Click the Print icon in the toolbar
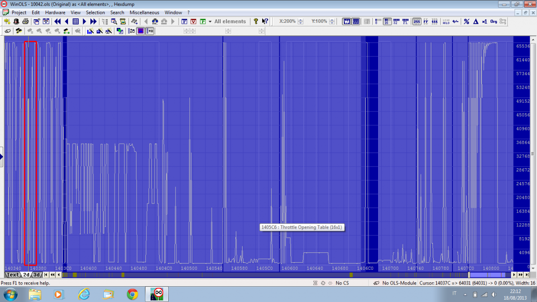Image resolution: width=537 pixels, height=302 pixels. pos(26,21)
